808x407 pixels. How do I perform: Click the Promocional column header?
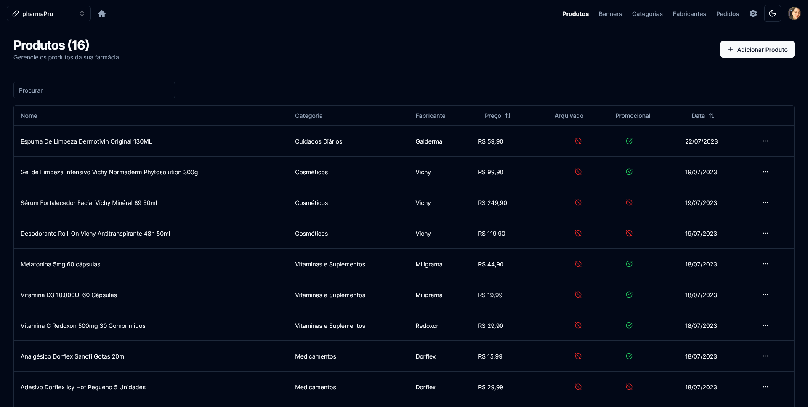click(633, 116)
